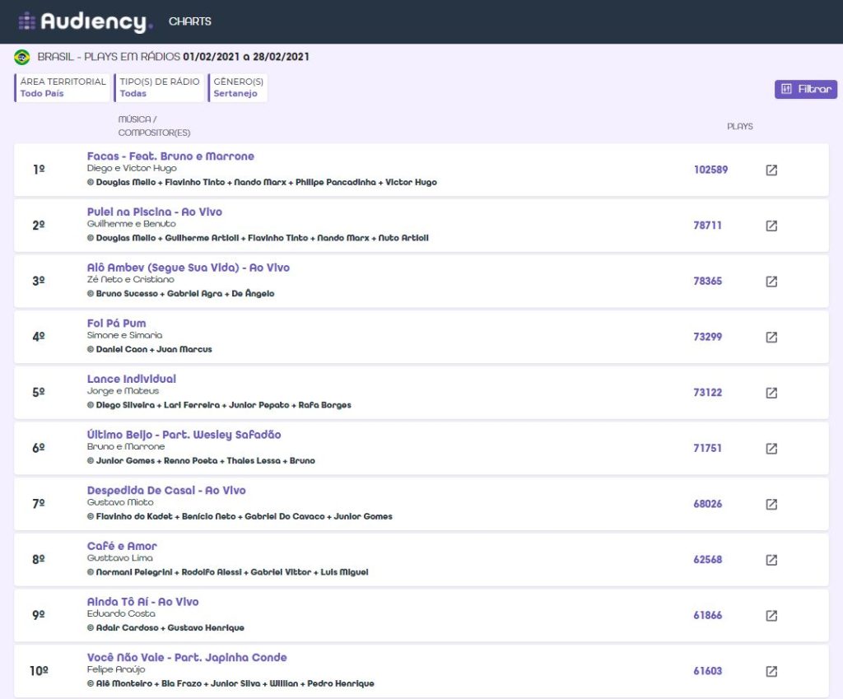Click the 102589 plays count for Facas
Viewport: 843px width, 699px height.
point(710,170)
